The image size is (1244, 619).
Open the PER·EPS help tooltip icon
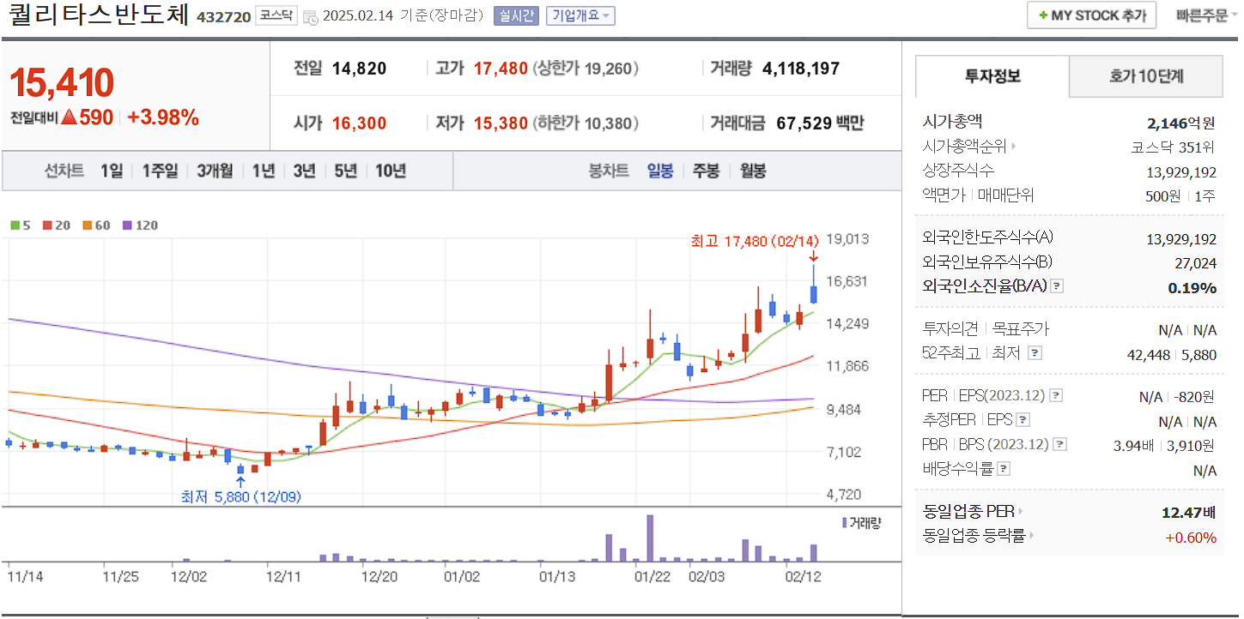pyautogui.click(x=1056, y=394)
